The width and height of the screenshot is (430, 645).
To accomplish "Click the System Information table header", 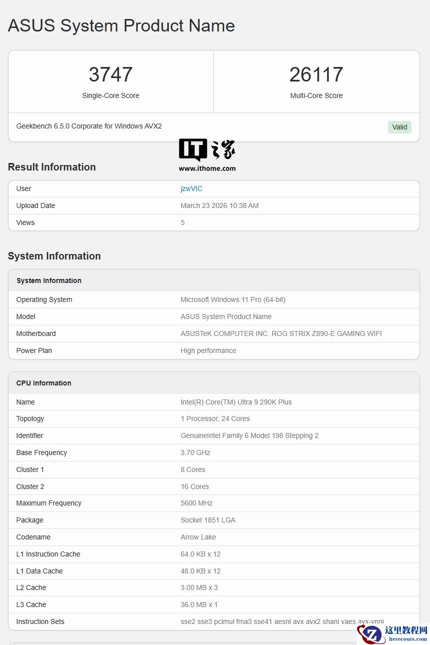I will (49, 280).
